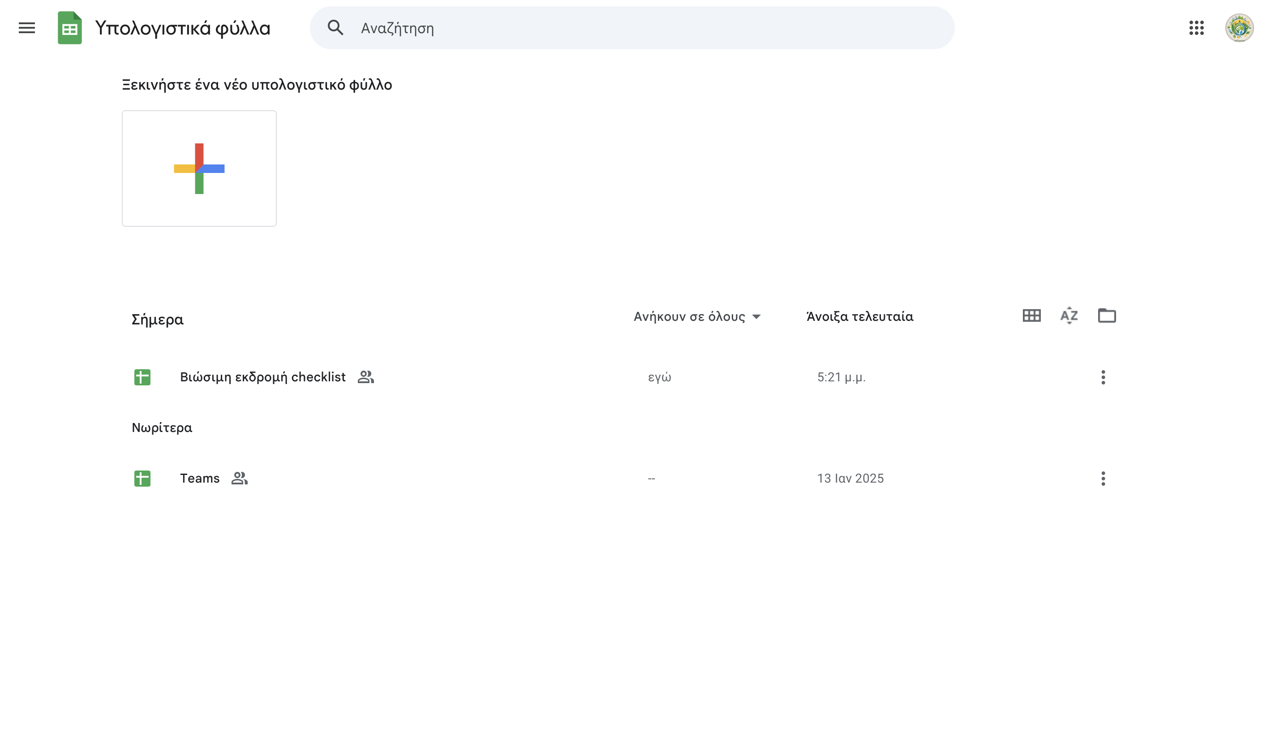This screenshot has height=734, width=1271.
Task: Open the folder picker icon
Action: pyautogui.click(x=1107, y=315)
